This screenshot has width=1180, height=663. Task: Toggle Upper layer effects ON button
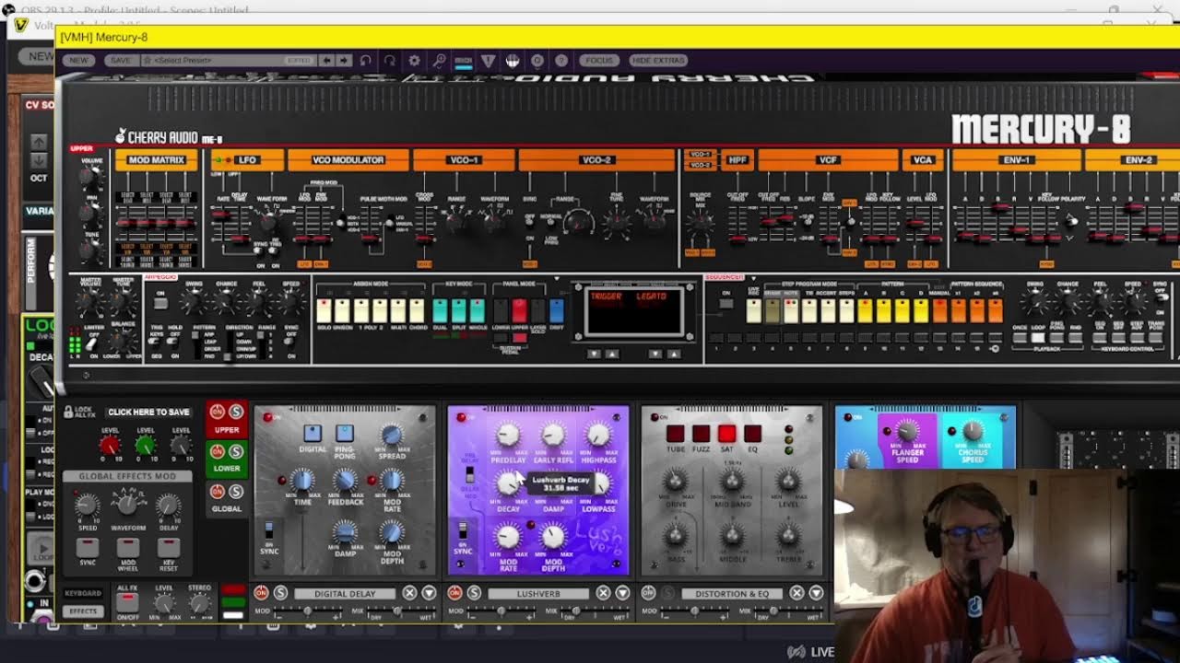(218, 413)
